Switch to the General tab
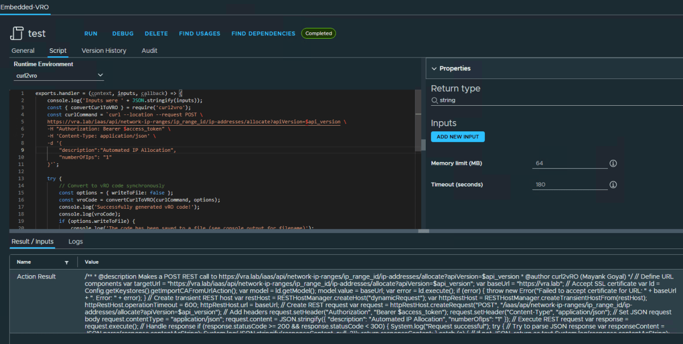Image resolution: width=683 pixels, height=344 pixels. (23, 51)
